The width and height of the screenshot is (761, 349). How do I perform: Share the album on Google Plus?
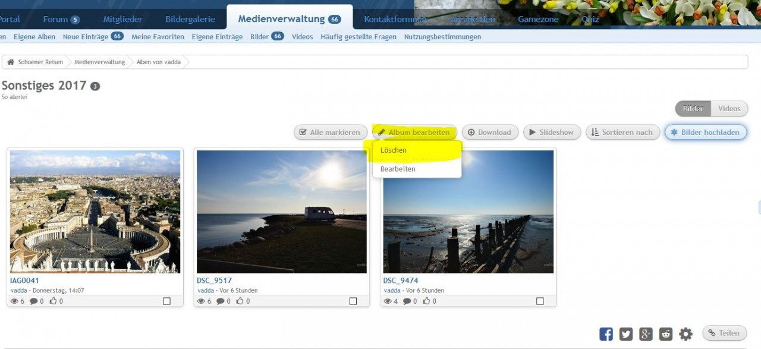point(646,334)
